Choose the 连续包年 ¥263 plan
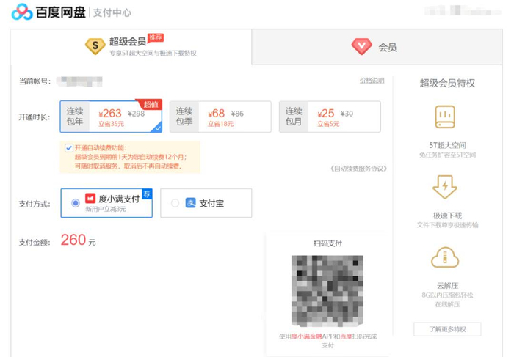 click(x=111, y=117)
